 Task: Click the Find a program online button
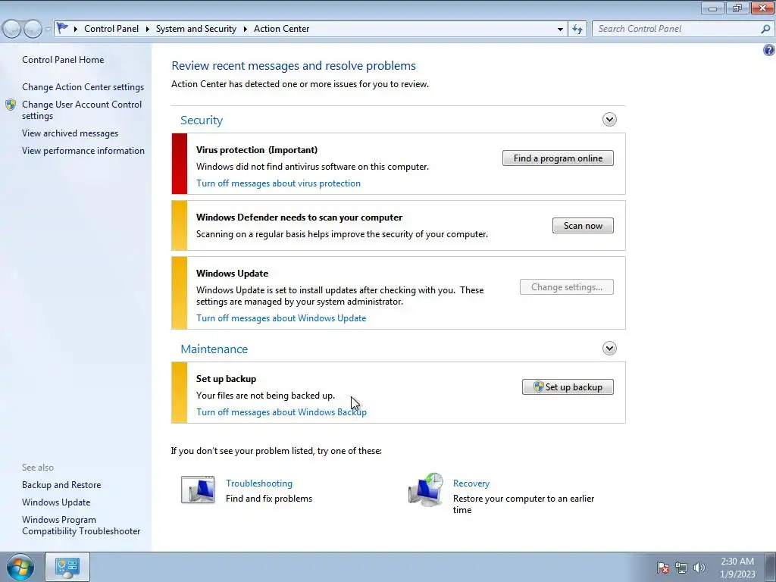558,158
